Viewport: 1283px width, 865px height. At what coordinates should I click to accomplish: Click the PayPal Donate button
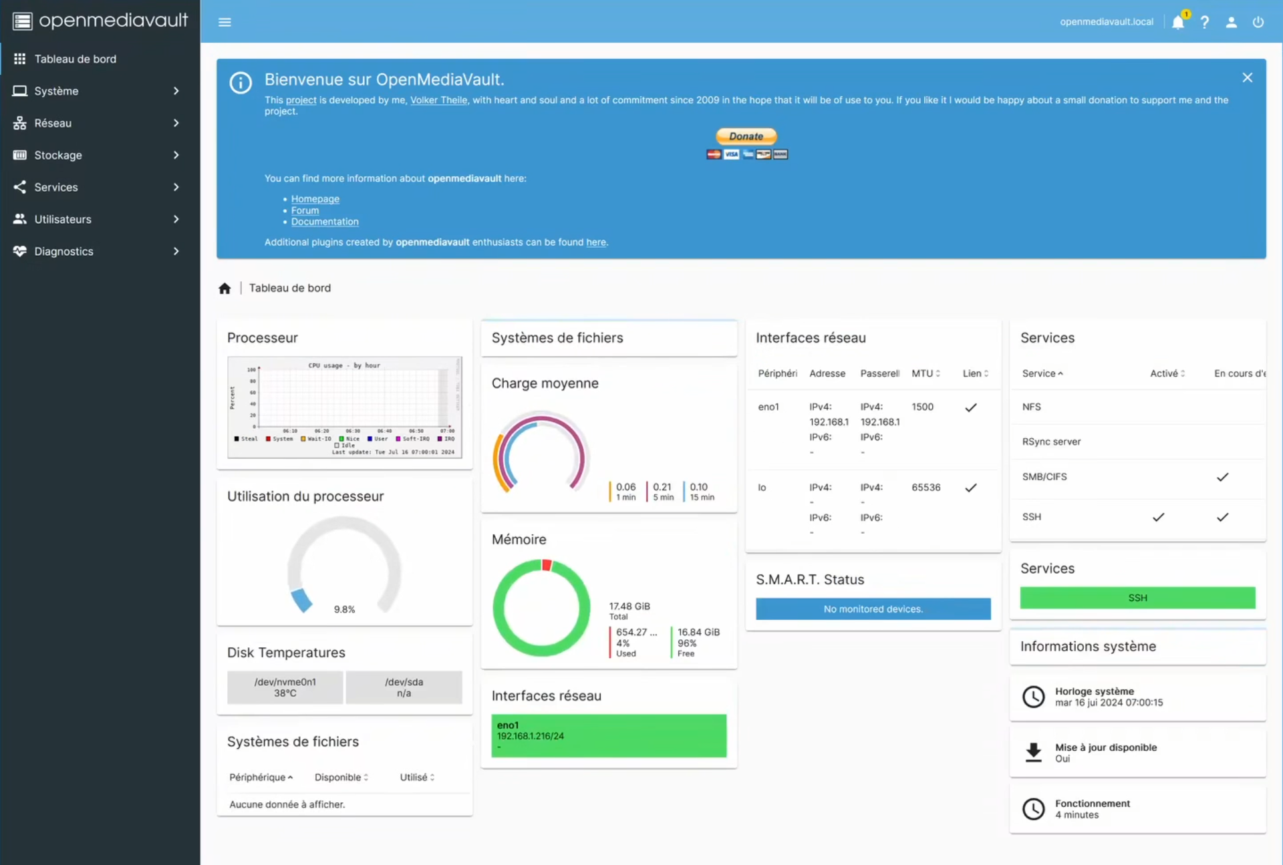click(746, 136)
